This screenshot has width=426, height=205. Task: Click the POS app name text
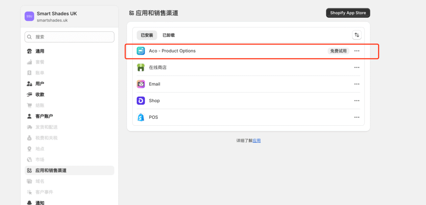pyautogui.click(x=154, y=117)
